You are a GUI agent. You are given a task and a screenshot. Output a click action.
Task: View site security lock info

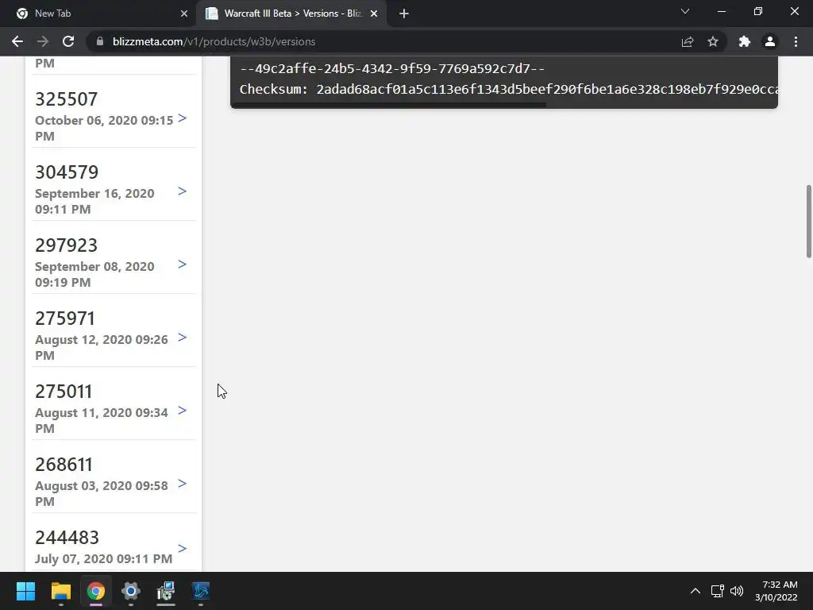tap(100, 41)
